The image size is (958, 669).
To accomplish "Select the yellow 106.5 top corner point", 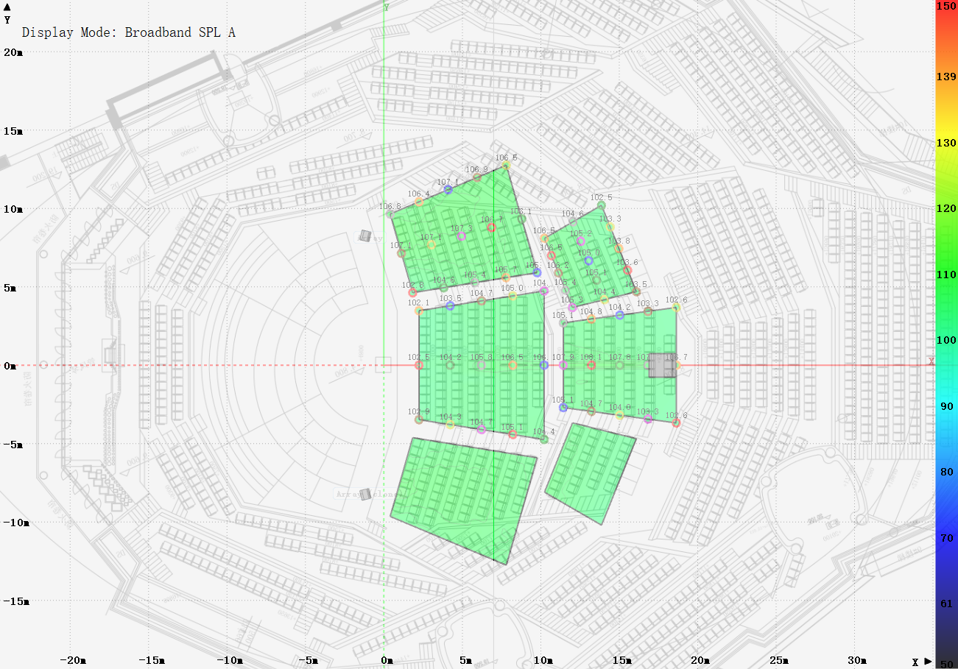I will tap(507, 166).
